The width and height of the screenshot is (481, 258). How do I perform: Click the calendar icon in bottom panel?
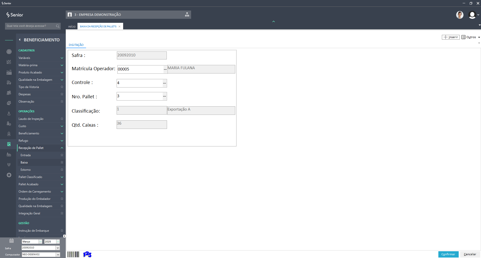click(x=12, y=241)
